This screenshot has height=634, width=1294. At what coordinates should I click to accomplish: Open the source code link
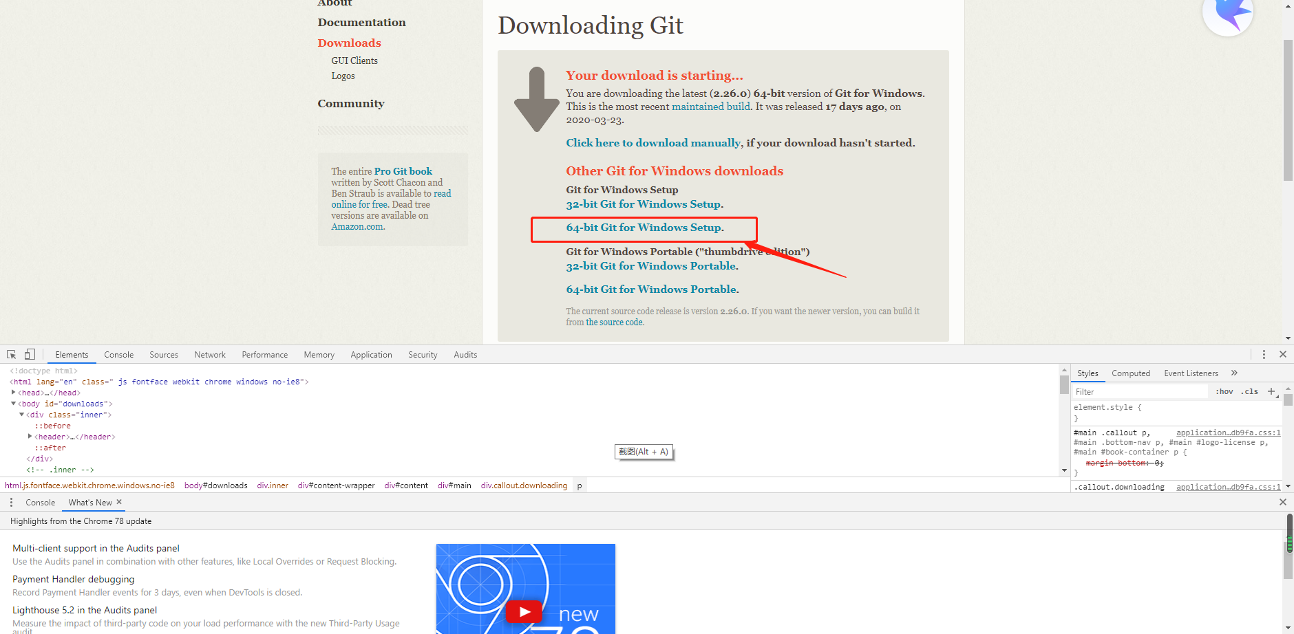click(614, 323)
